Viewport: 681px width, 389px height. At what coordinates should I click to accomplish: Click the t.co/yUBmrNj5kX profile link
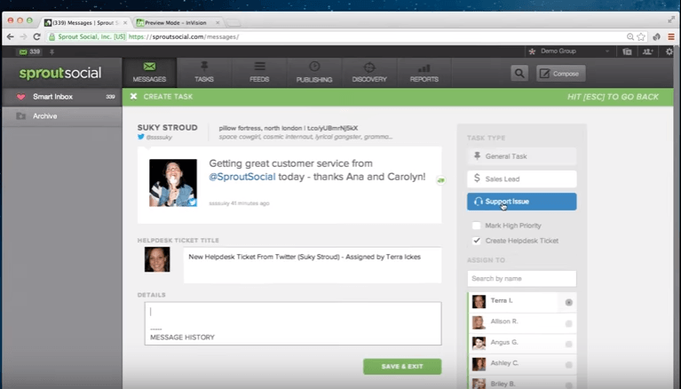coord(332,128)
